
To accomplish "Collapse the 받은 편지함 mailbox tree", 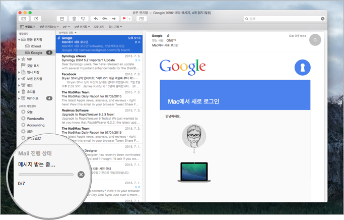I will tap(19, 39).
